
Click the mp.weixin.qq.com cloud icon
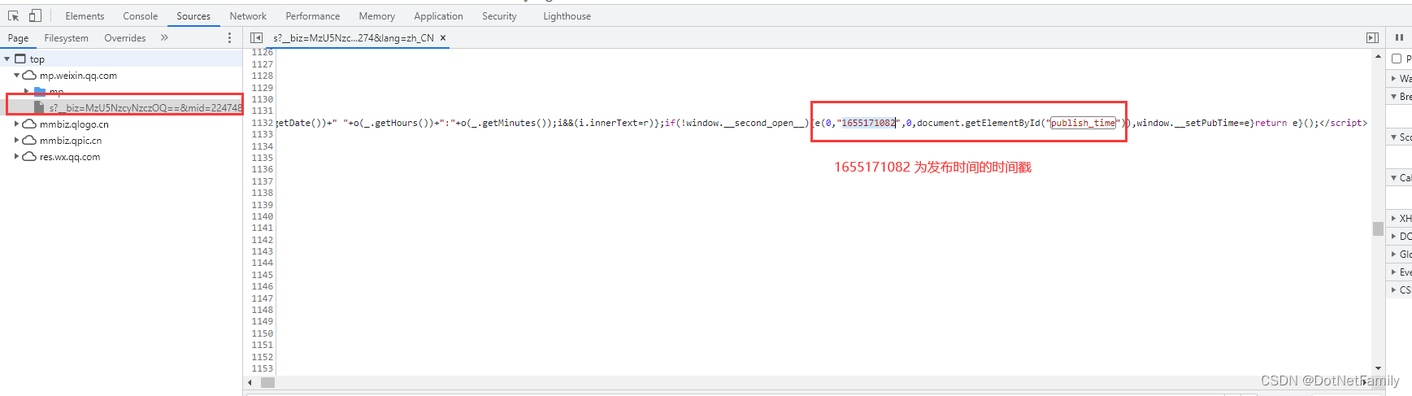[x=29, y=75]
